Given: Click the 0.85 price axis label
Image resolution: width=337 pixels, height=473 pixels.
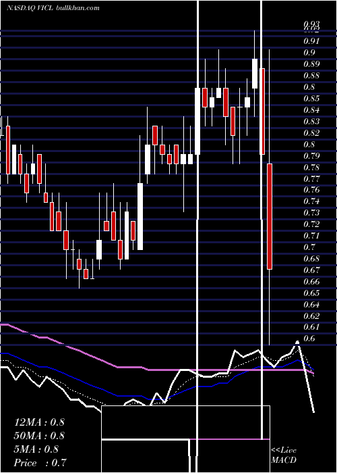Looking at the screenshot, I should (311, 99).
